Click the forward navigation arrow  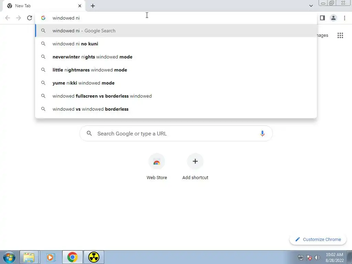(x=19, y=18)
